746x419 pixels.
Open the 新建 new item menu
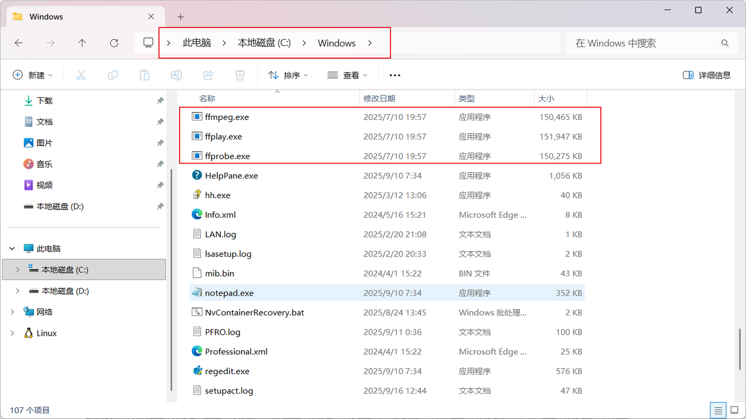tap(33, 75)
